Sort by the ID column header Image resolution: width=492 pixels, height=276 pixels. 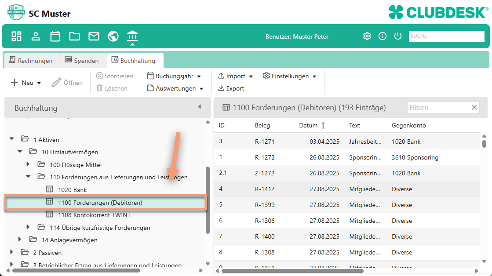tap(222, 125)
